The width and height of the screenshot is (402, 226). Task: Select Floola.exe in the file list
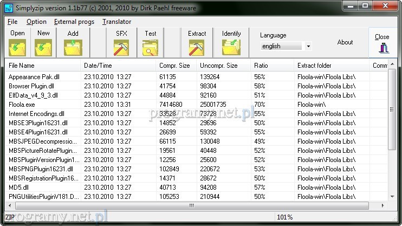(x=22, y=104)
